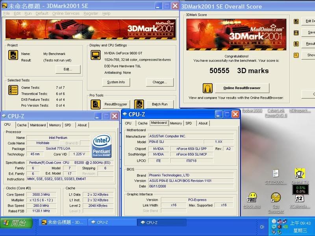Select CPU tab in right CPU-Z
315x236 pixels.
tap(128, 123)
